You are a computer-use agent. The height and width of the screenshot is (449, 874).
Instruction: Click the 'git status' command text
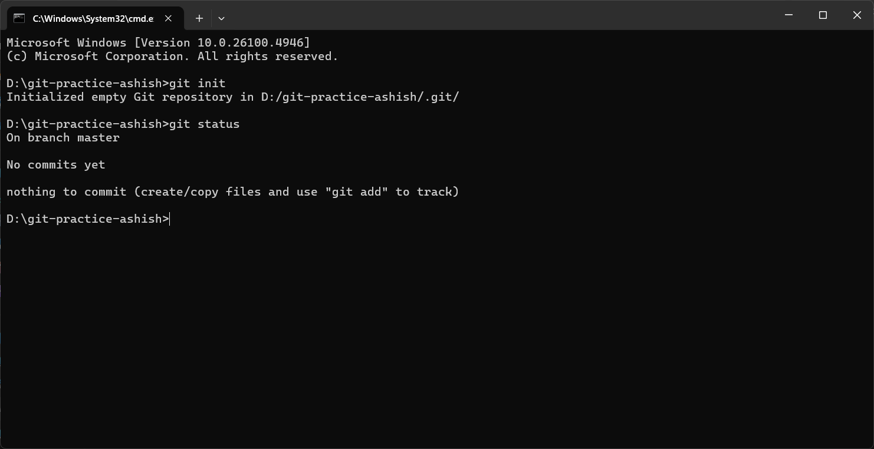coord(205,124)
